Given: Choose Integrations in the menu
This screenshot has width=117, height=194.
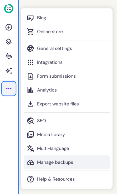Looking at the screenshot, I should click(x=67, y=62).
